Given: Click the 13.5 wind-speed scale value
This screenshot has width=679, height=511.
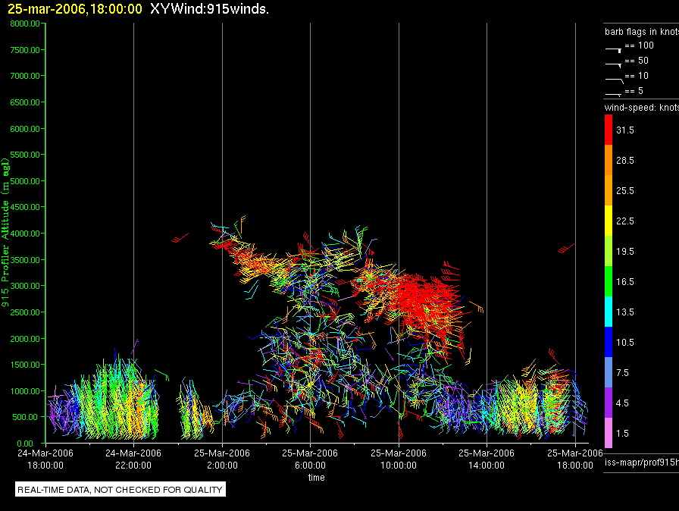Looking at the screenshot, I should 625,312.
